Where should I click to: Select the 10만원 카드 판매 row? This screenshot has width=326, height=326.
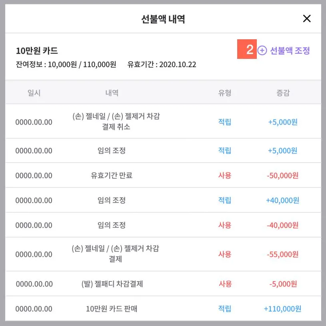pos(163,308)
